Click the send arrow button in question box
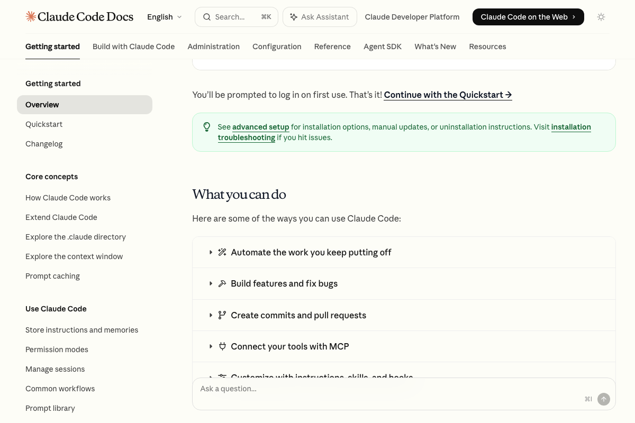Image resolution: width=635 pixels, height=423 pixels. 604,399
